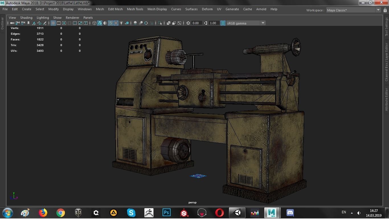Click the Tris count 3428
Screen dimensions: 389x219
click(40, 45)
